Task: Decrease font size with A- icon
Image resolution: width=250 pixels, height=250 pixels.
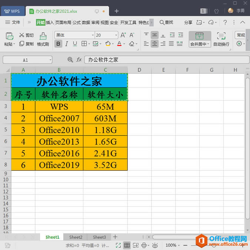Action: pyautogui.click(x=132, y=35)
